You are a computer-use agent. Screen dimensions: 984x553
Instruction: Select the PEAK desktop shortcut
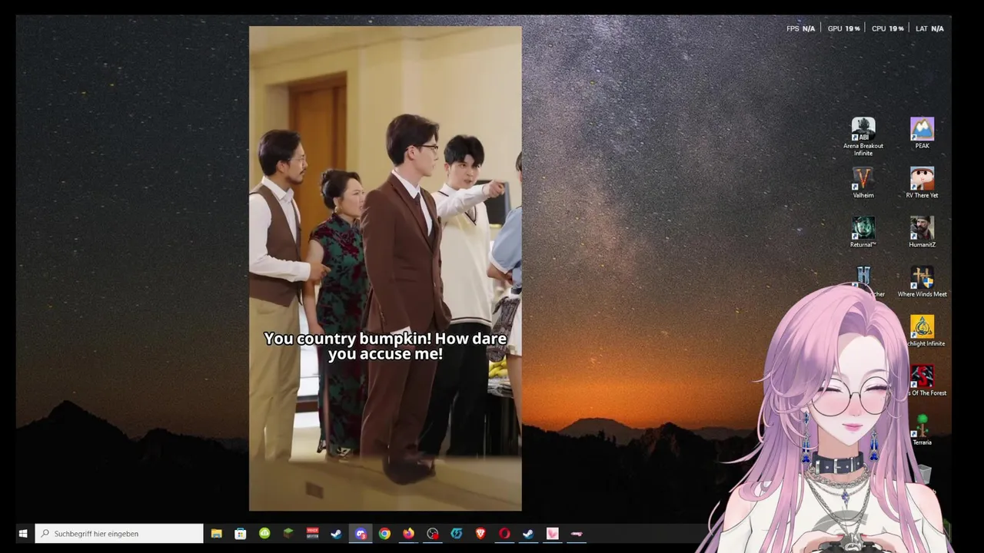922,133
